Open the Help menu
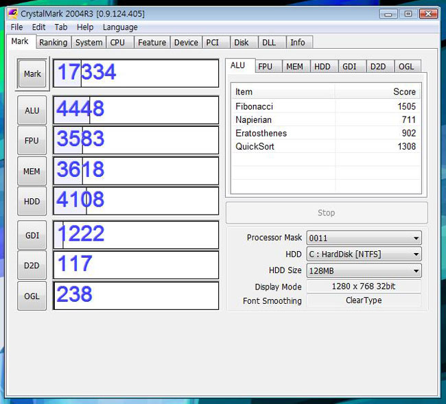446x404 pixels. pos(85,27)
